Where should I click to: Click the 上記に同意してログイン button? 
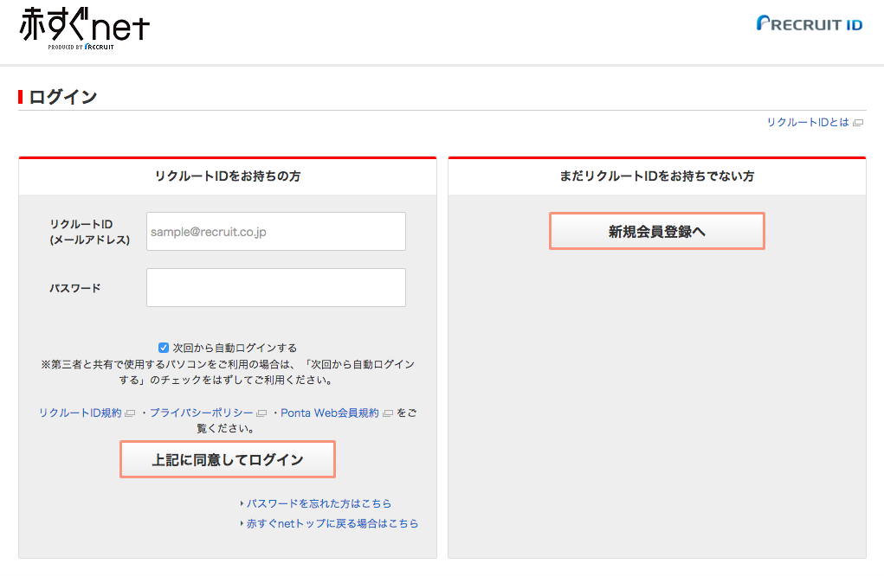tap(228, 459)
